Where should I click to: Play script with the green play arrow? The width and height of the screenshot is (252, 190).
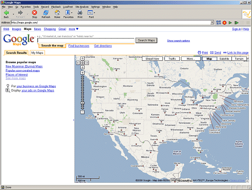click(x=230, y=23)
